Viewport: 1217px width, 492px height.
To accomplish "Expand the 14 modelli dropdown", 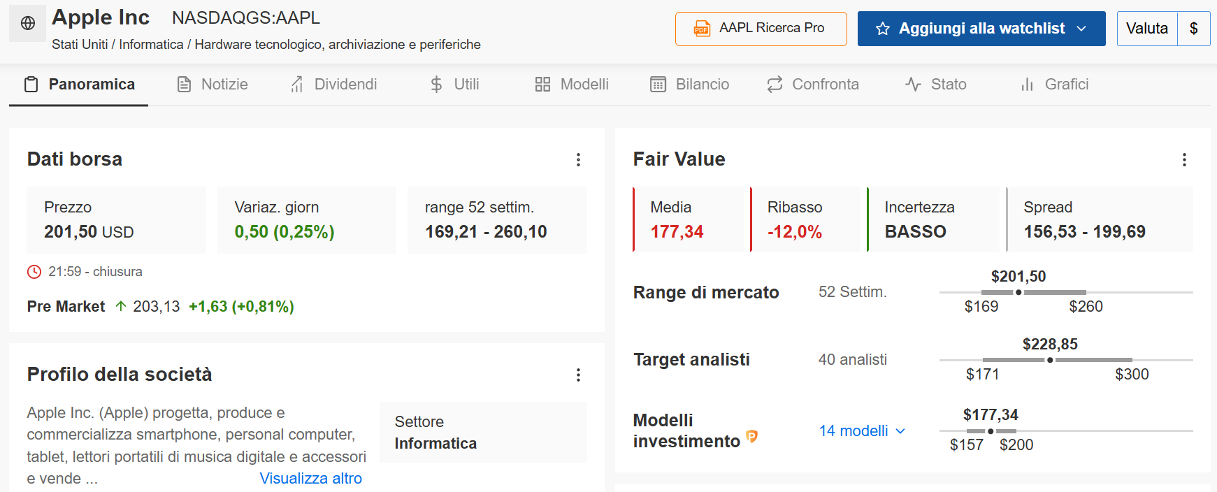I will [x=863, y=430].
